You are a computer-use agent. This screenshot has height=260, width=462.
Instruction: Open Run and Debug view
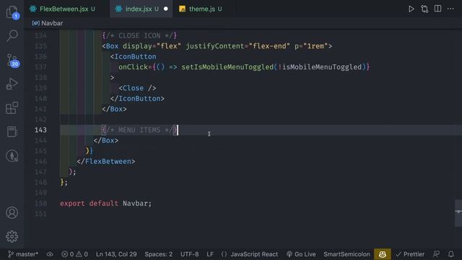coord(12,84)
